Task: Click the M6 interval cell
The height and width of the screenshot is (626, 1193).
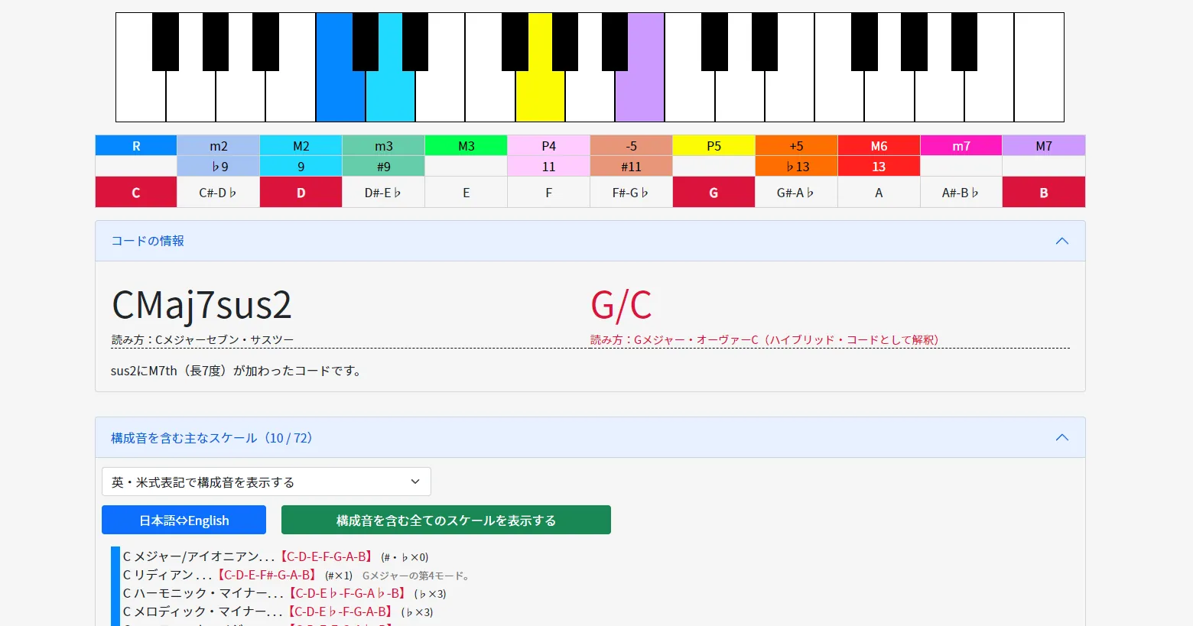Action: click(879, 145)
